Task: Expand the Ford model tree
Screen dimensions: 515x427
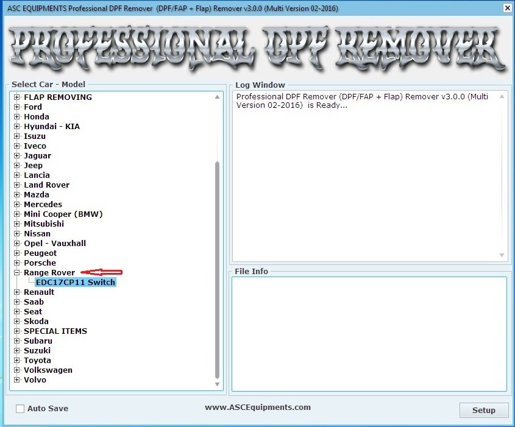Action: 17,107
